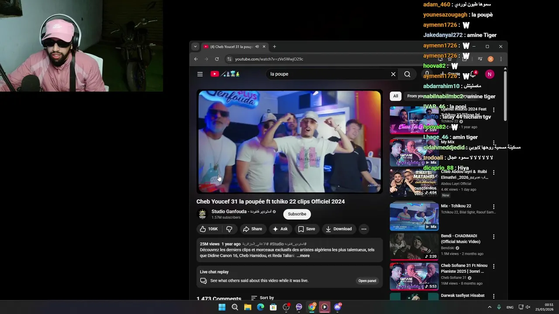Screen dimensions: 559x314
Task: Open Windows Start menu
Action: pyautogui.click(x=222, y=307)
